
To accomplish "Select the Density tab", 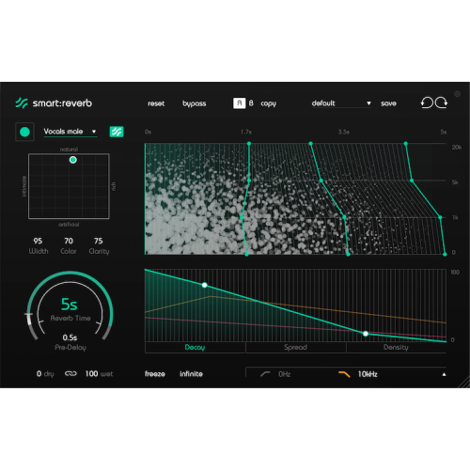I will click(396, 347).
